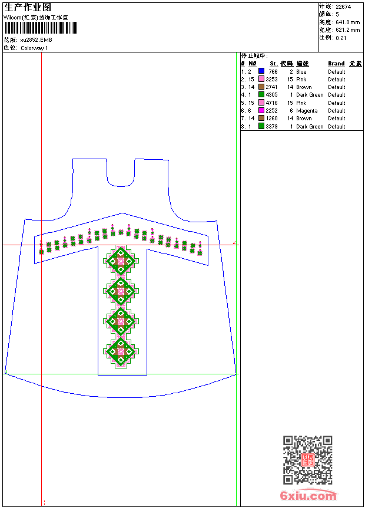Choose the dark green swatch beside 4305
The width and height of the screenshot is (365, 507).
tap(261, 94)
